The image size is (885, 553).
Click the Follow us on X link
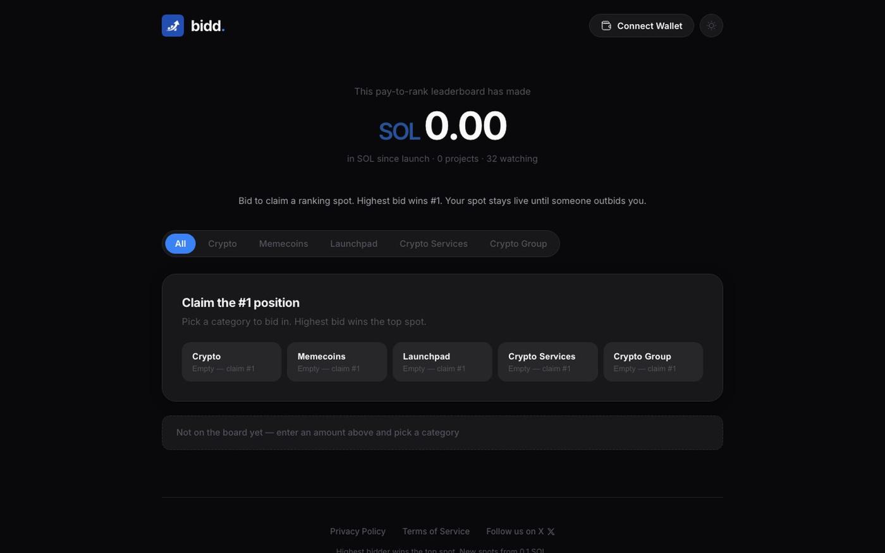520,532
